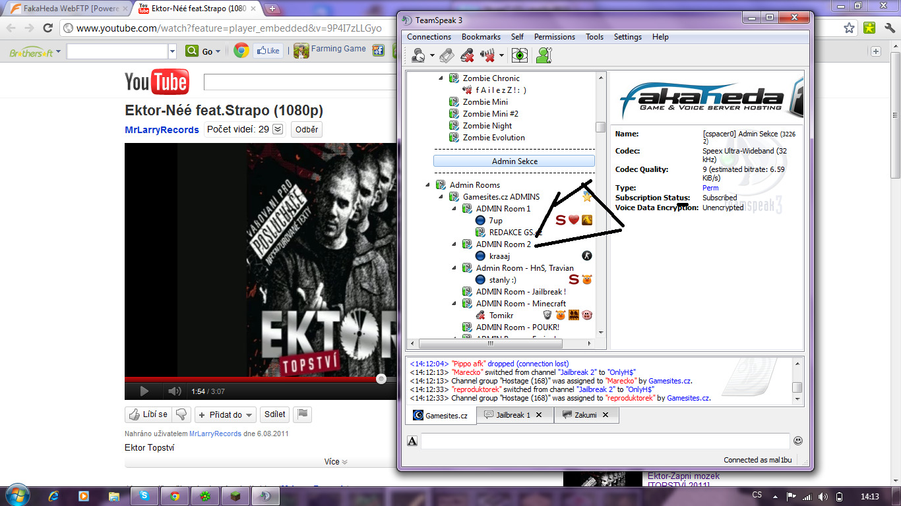901x506 pixels.
Task: Click the Counter-Strike icon next to kraaaj
Action: click(586, 256)
